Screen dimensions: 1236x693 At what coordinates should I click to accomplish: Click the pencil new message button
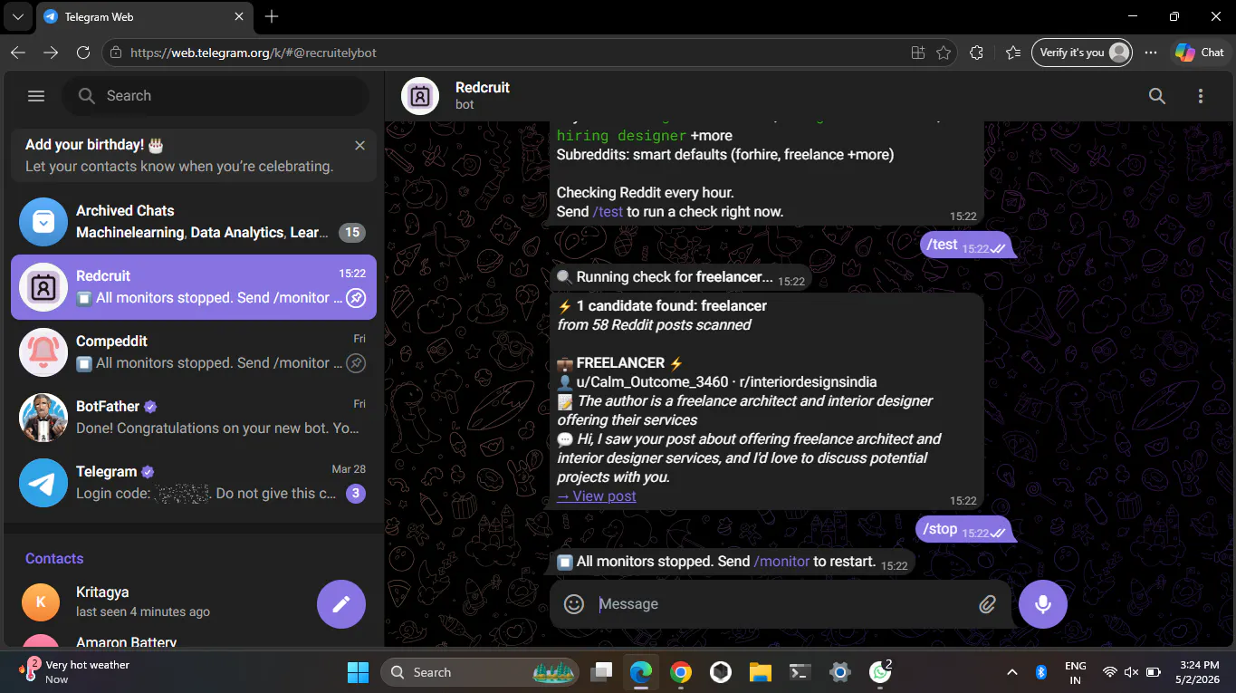coord(341,604)
